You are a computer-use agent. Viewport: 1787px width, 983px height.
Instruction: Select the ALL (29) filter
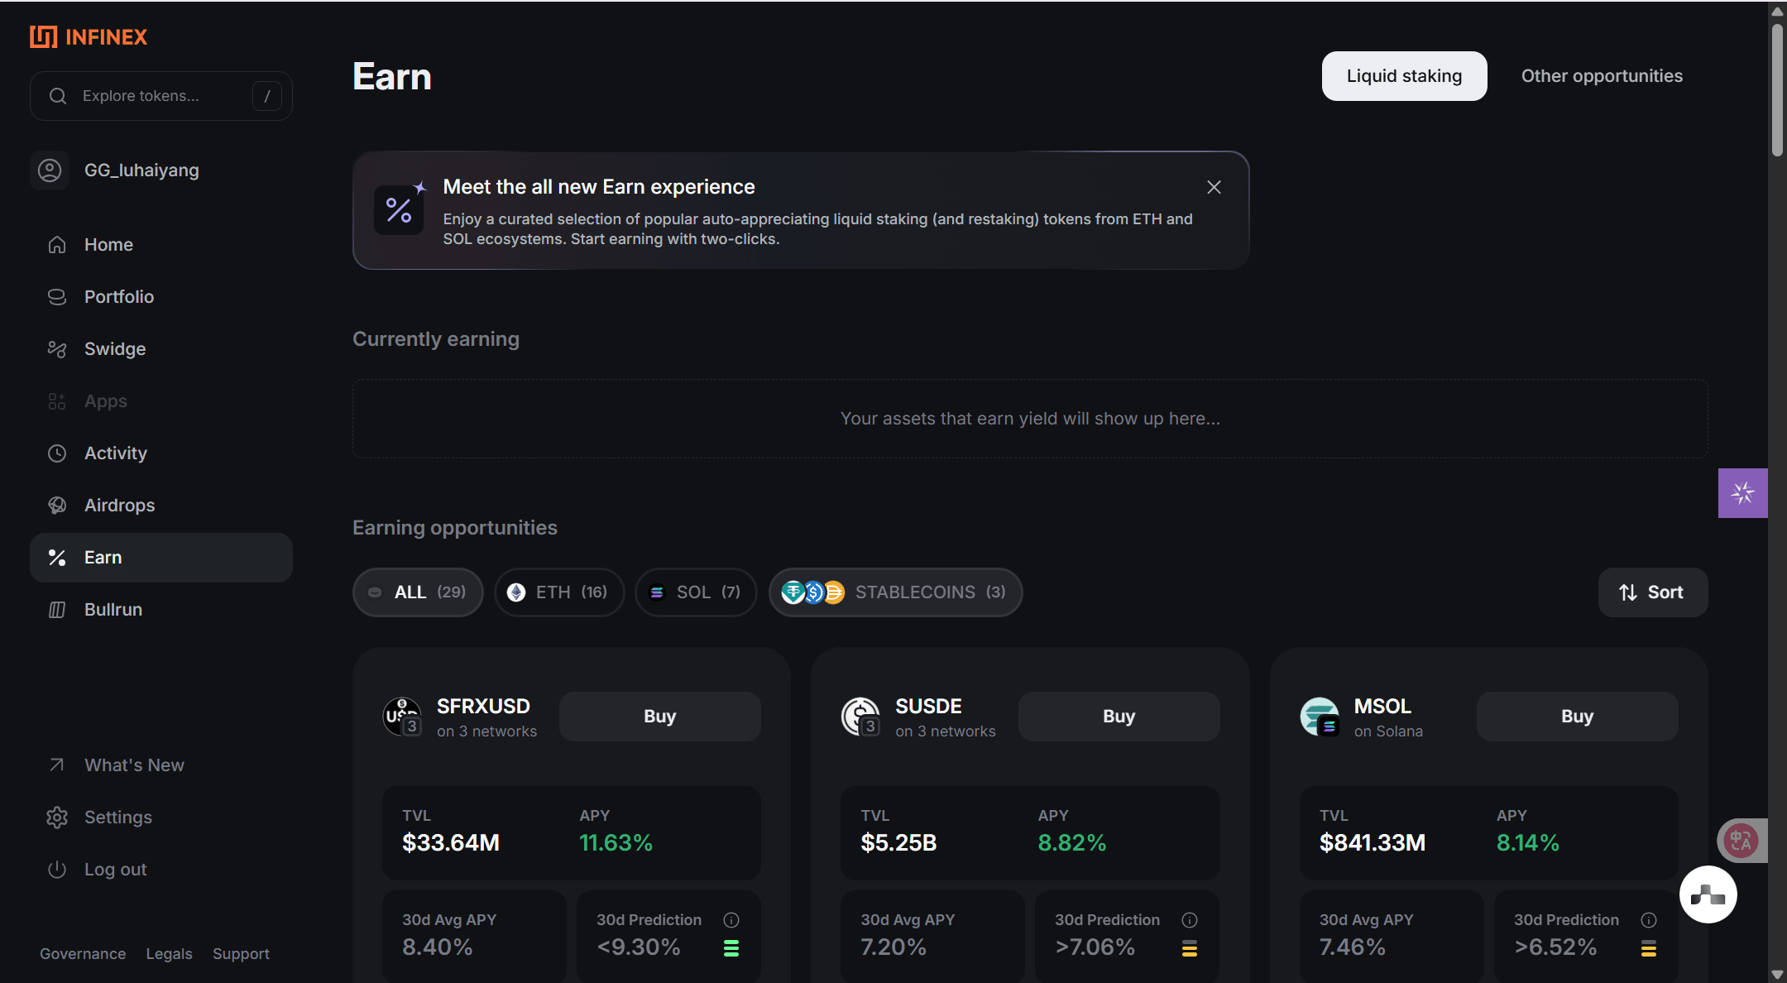coord(418,592)
